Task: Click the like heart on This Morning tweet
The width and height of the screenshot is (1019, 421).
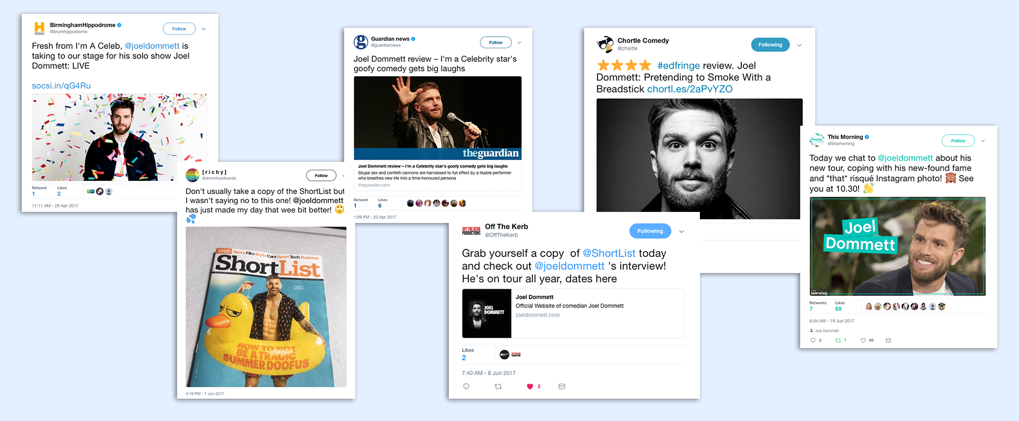Action: 863,340
